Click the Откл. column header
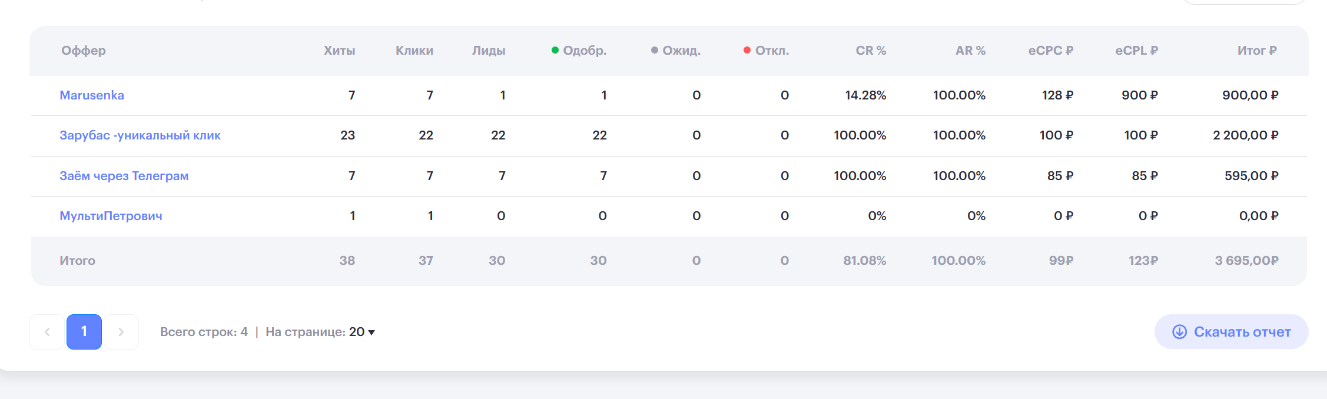Viewport: 1327px width, 399px height. point(766,51)
